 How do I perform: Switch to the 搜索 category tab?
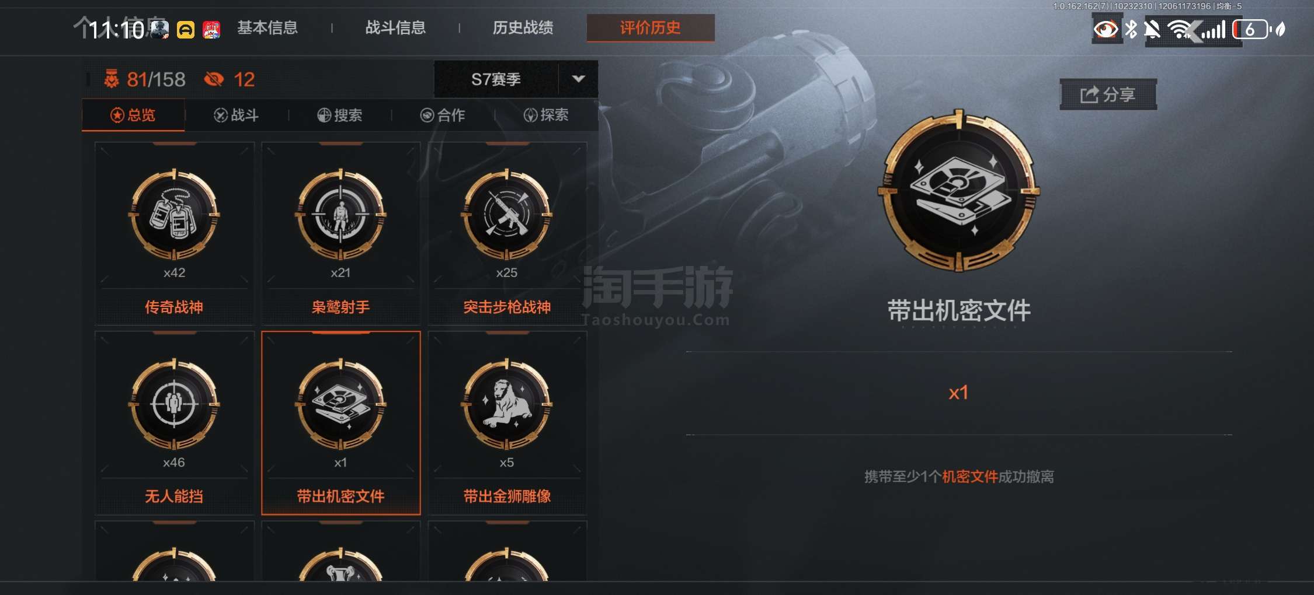339,115
